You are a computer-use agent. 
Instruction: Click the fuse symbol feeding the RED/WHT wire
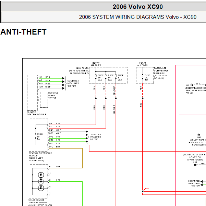click(116, 77)
